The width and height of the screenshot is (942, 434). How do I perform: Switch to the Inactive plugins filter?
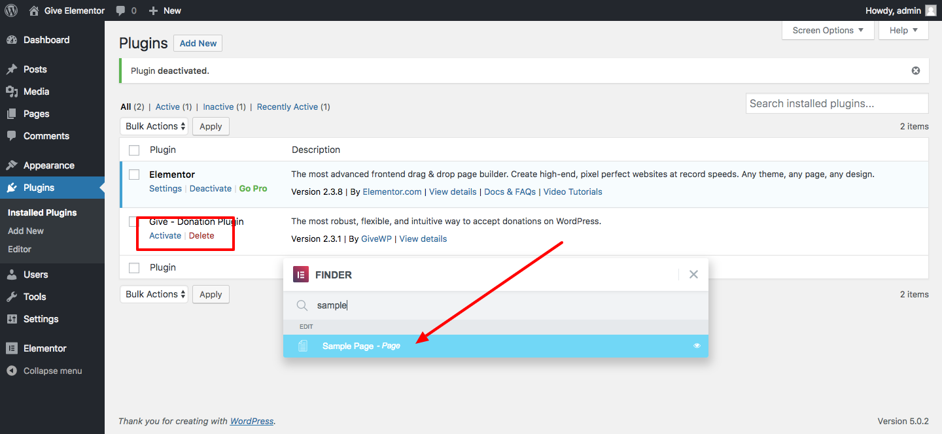218,107
